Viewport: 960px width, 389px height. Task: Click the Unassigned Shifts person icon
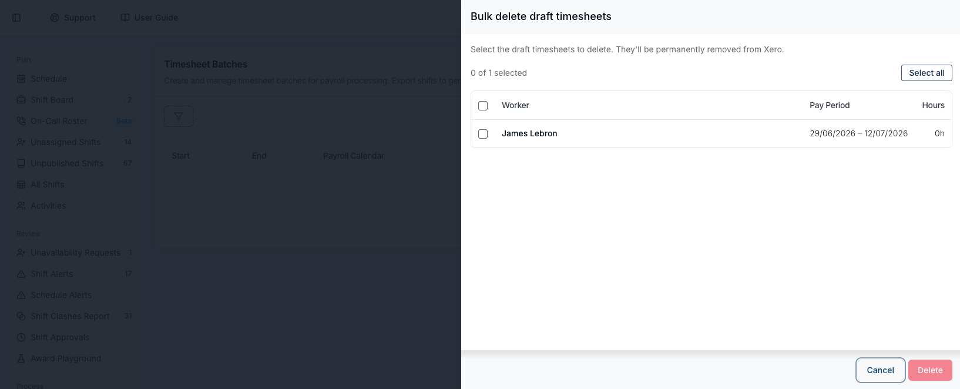(21, 142)
